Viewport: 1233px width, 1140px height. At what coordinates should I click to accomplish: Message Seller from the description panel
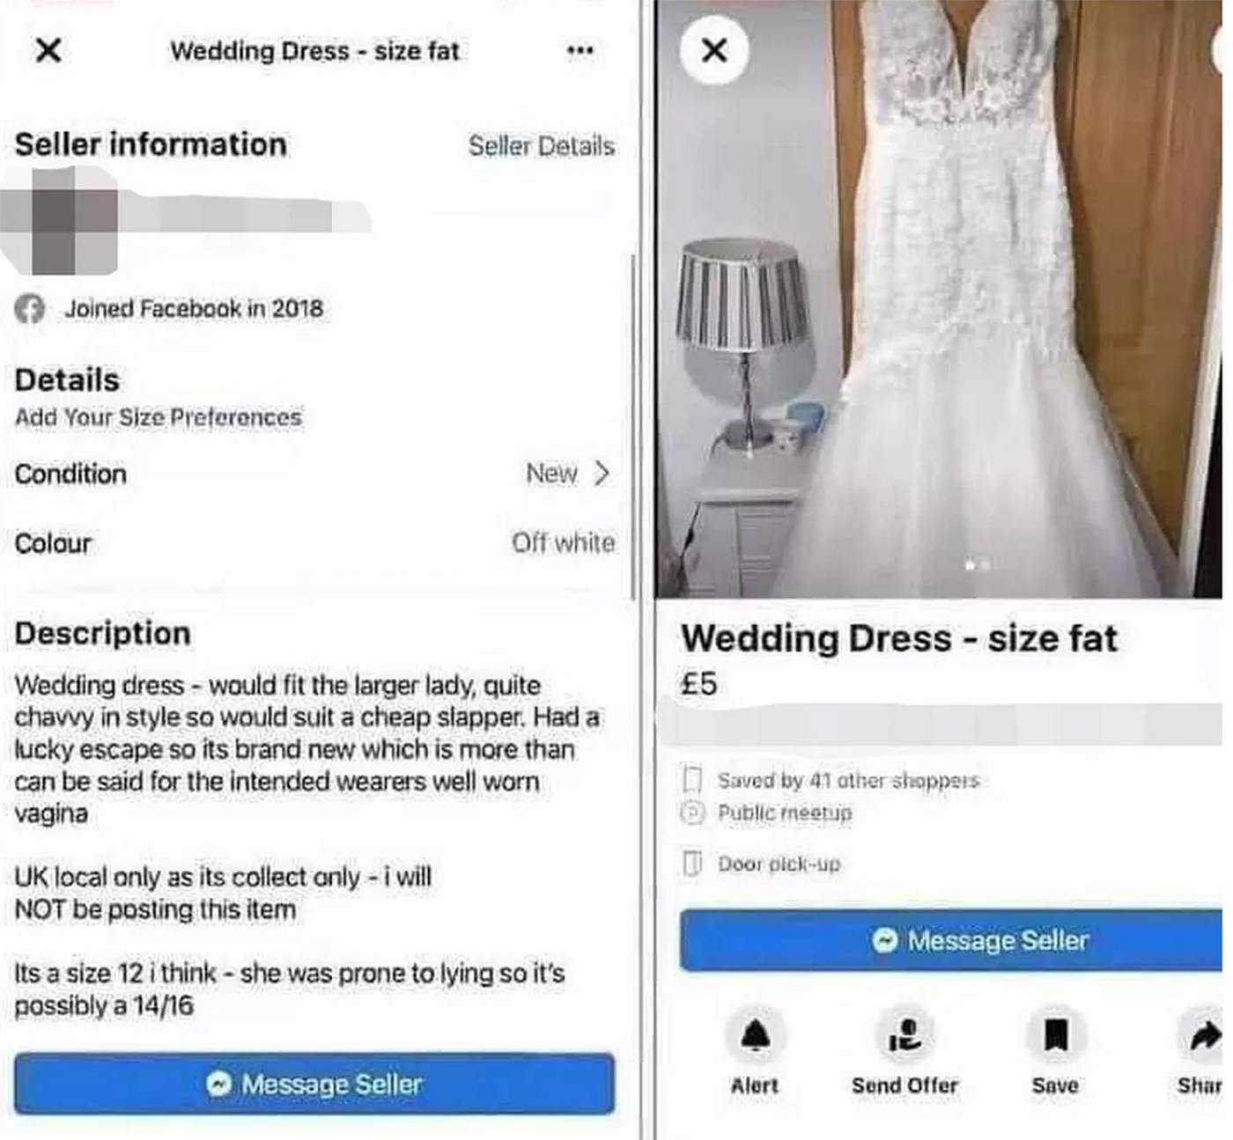pyautogui.click(x=314, y=1084)
